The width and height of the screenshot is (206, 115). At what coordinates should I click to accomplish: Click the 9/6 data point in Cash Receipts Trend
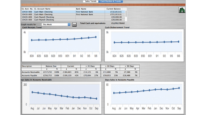[96, 37]
